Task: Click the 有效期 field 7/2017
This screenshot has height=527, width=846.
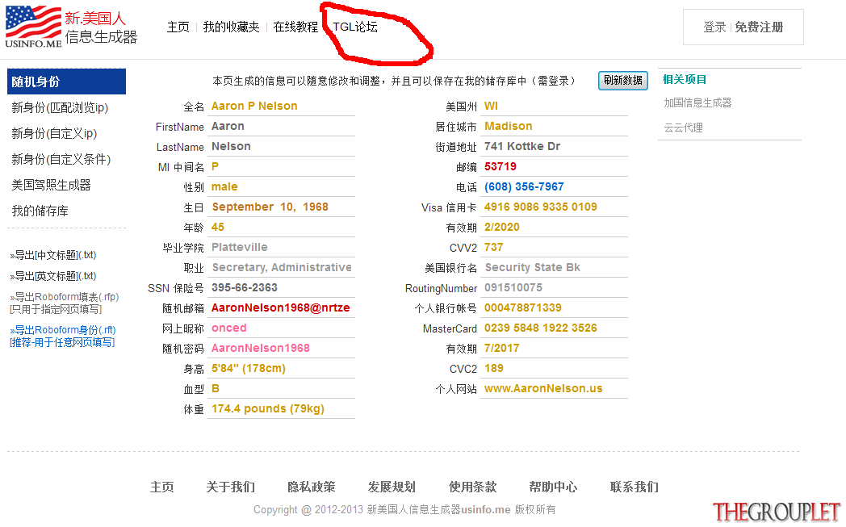Action: click(554, 349)
